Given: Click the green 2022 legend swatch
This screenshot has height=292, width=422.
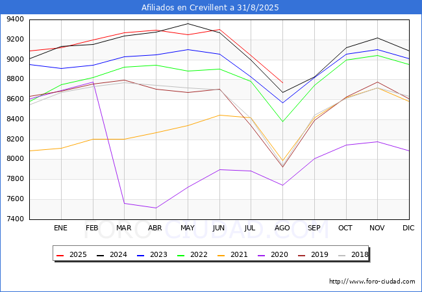Looking at the screenshot, I should pos(181,255).
